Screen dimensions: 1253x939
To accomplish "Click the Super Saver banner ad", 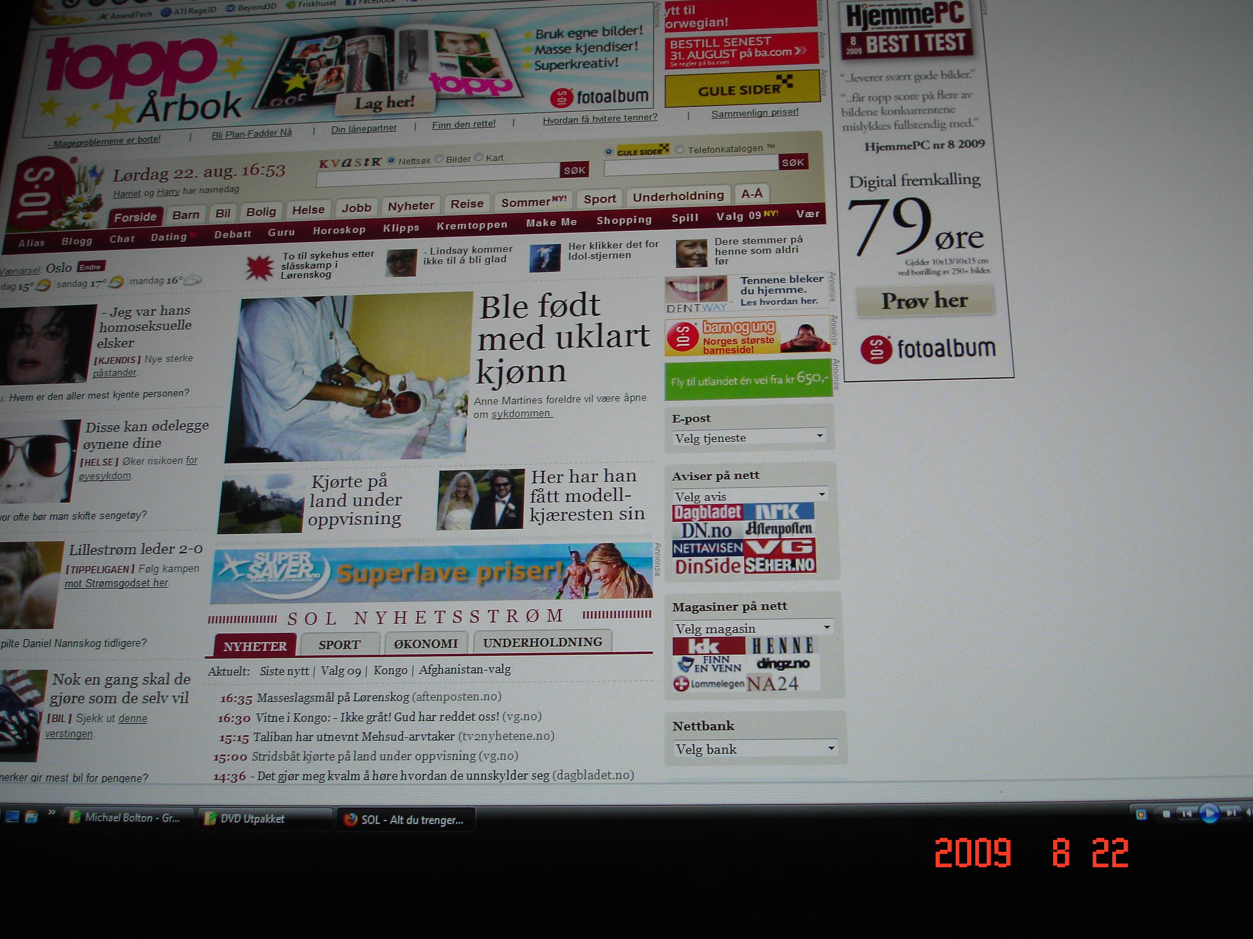I will 432,573.
